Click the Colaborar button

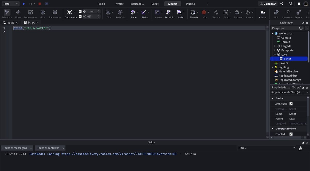point(268,4)
